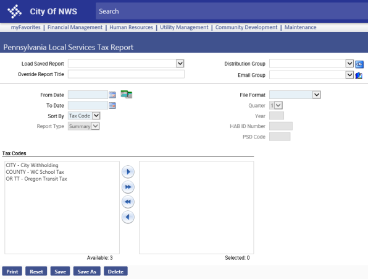
Task: Click the Print button
Action: tap(12, 272)
